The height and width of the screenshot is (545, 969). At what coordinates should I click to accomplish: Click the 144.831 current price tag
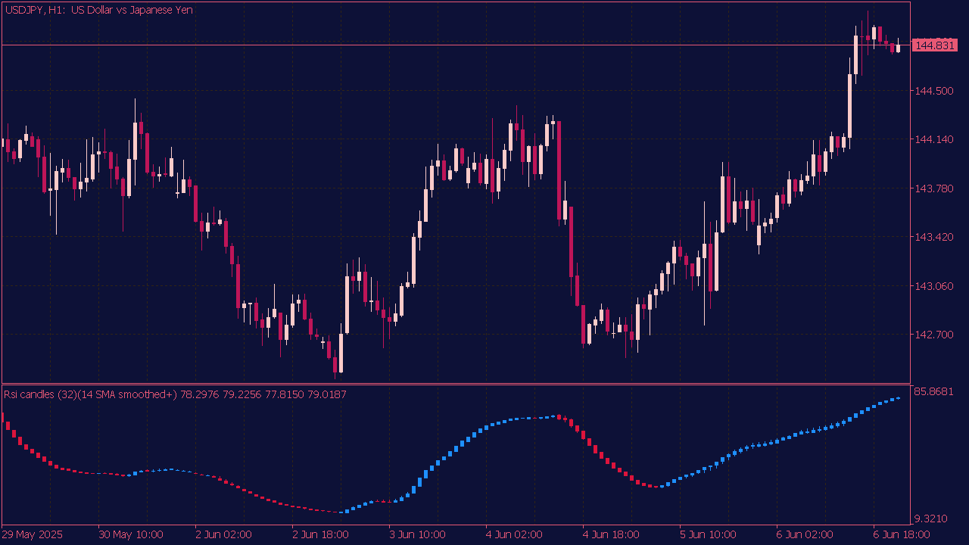pos(934,45)
